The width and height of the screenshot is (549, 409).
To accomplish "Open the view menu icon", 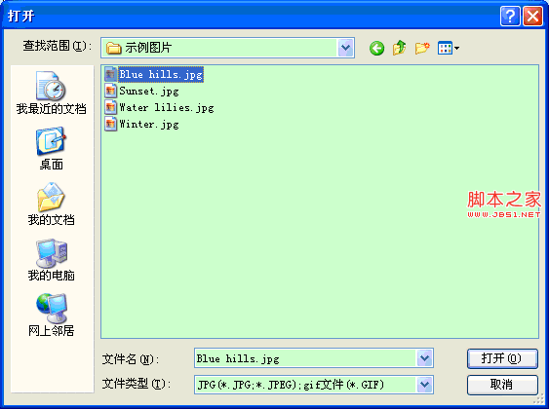I will pos(449,48).
